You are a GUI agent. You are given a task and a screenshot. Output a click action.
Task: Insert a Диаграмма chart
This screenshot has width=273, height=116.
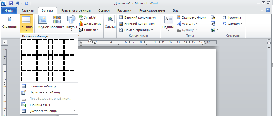point(90,24)
